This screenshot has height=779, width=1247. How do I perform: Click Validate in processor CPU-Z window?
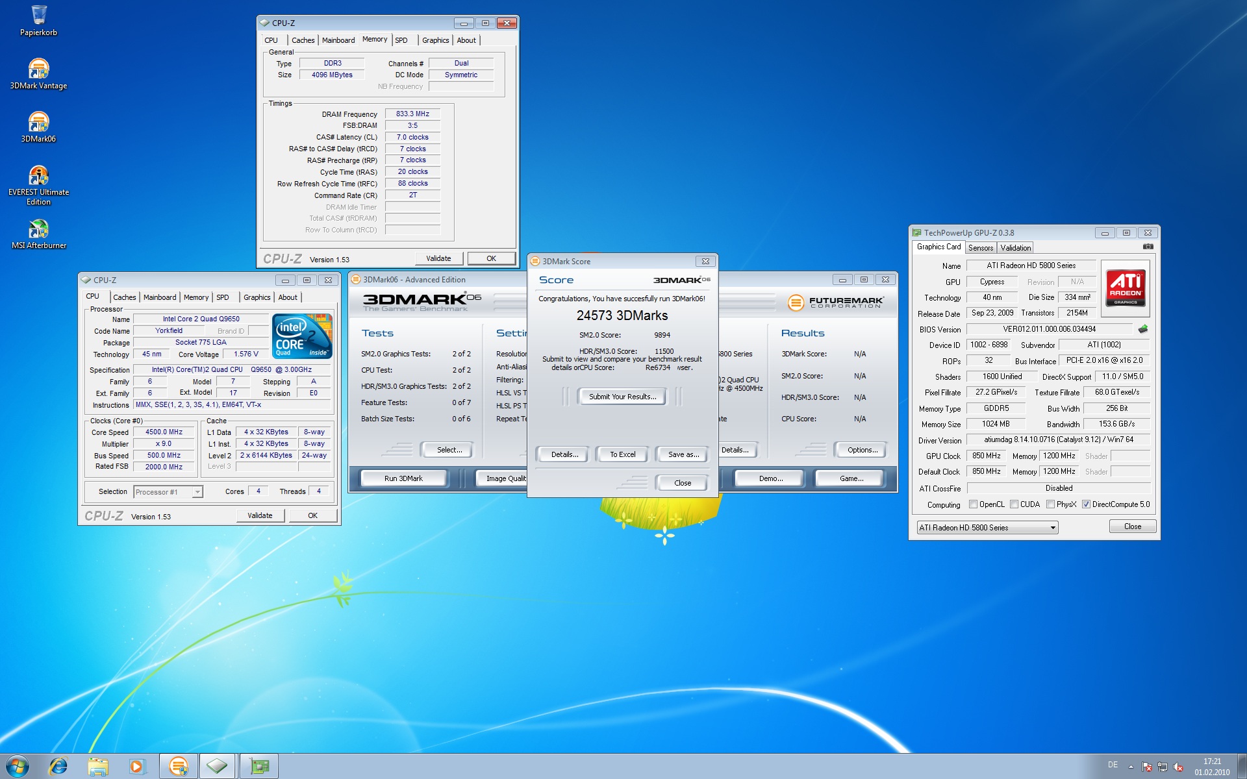point(260,515)
